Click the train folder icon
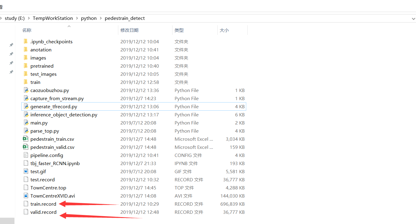This screenshot has width=416, height=224. (x=26, y=82)
